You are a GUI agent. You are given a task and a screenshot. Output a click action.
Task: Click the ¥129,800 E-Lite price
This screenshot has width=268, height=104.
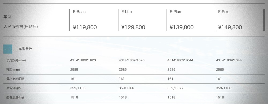point(133,27)
